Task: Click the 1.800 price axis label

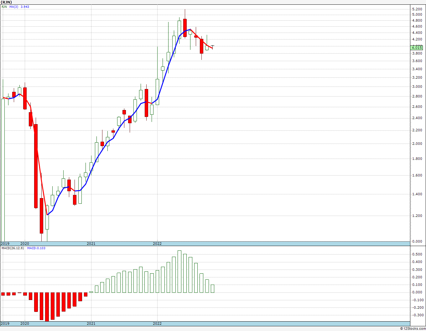Action: pyautogui.click(x=417, y=159)
